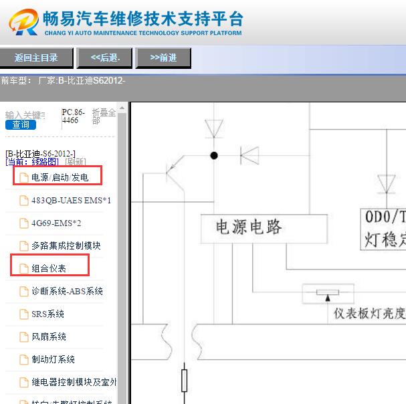Click the [B-比亚迪-S6-2012-] heading text
Screen dimensions: 406x404
[40, 154]
